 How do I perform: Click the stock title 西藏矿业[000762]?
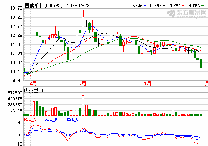[x=44, y=6]
